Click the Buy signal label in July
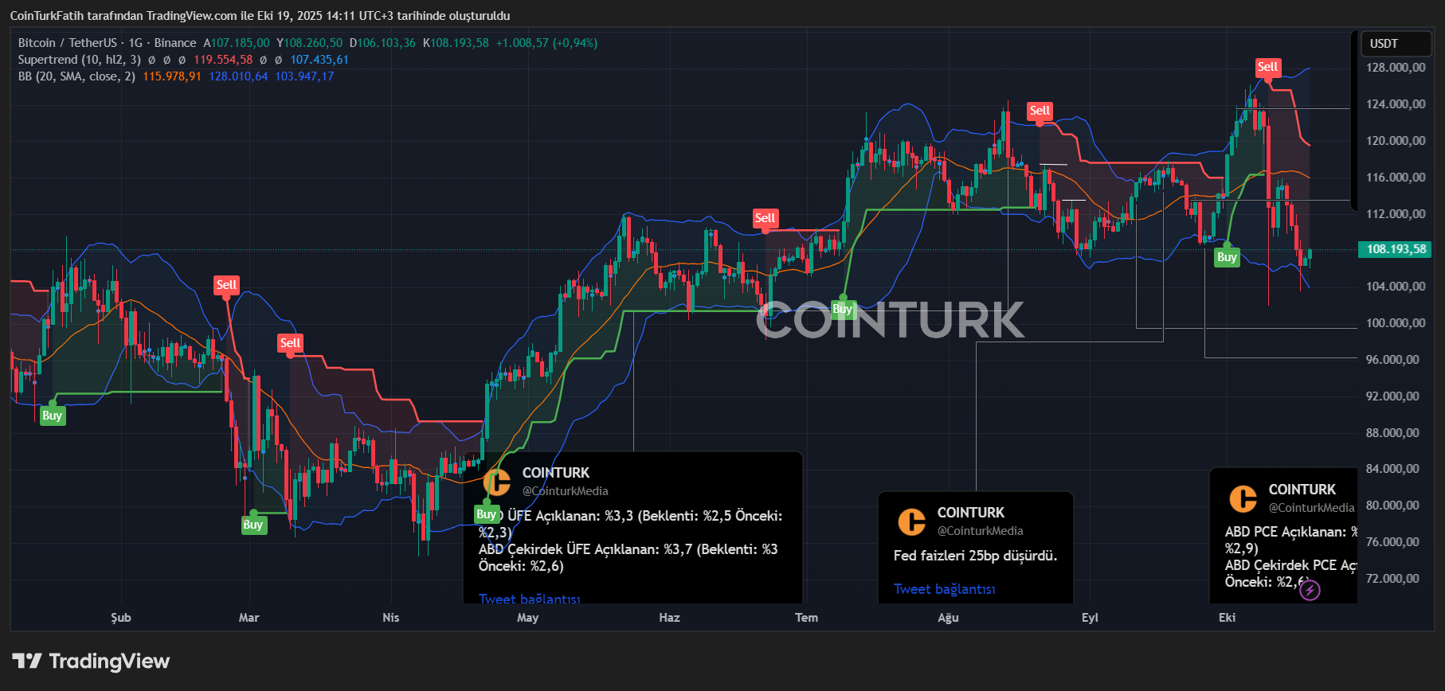This screenshot has height=691, width=1445. click(842, 309)
